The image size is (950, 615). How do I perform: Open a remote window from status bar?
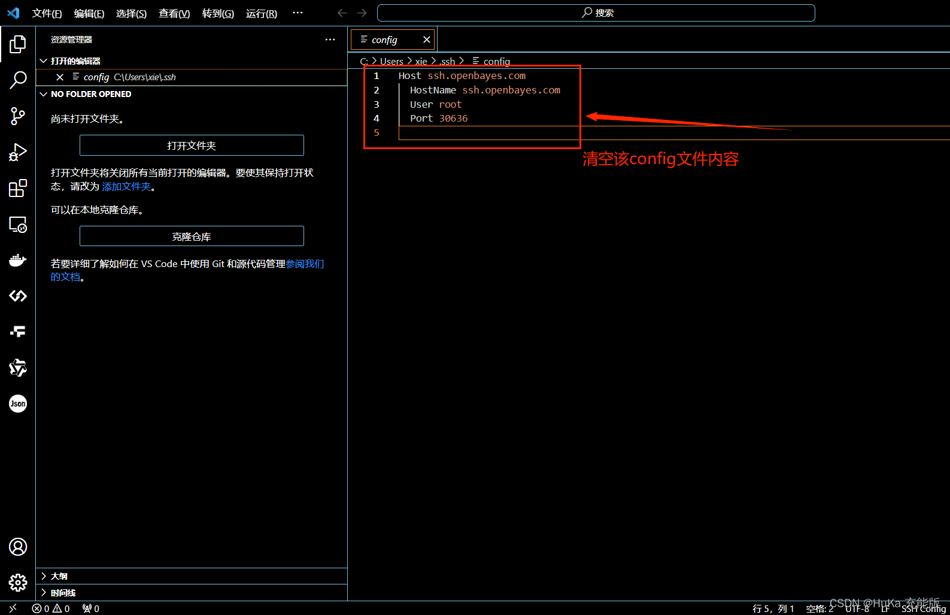pos(13,608)
